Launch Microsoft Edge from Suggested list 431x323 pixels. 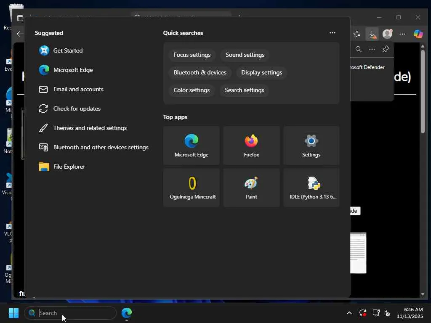66,70
